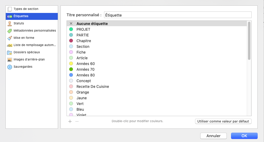
Task: Click the Statuts stamp icon
Action: coord(10,23)
